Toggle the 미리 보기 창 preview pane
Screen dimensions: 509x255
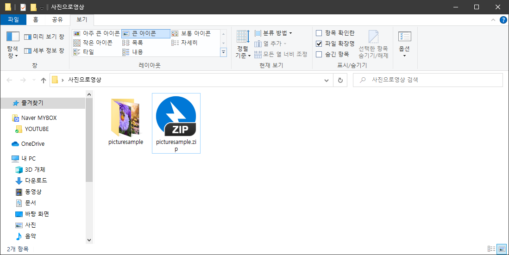[x=44, y=37]
